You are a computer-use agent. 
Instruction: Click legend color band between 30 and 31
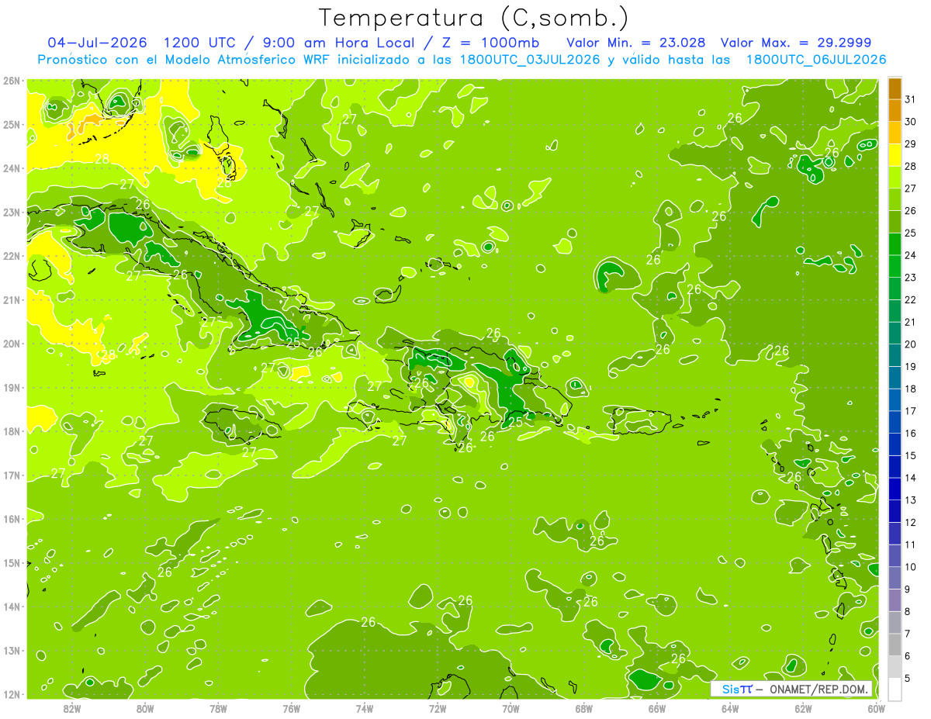pyautogui.click(x=895, y=110)
